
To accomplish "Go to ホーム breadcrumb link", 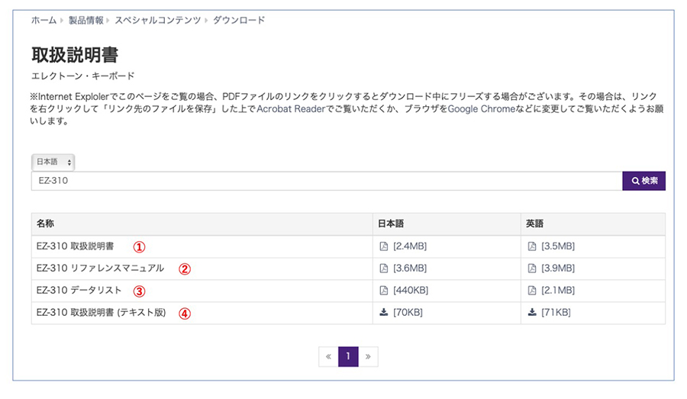I will 44,20.
